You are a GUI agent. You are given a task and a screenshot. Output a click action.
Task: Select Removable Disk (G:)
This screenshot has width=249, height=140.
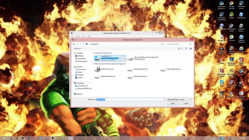pos(170,69)
